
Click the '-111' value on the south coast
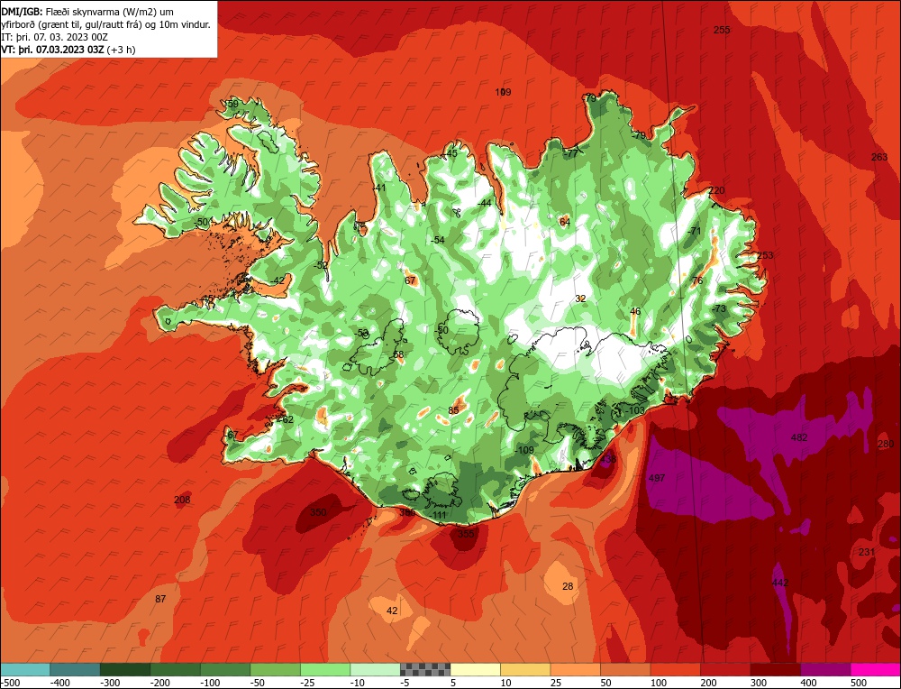[438, 515]
